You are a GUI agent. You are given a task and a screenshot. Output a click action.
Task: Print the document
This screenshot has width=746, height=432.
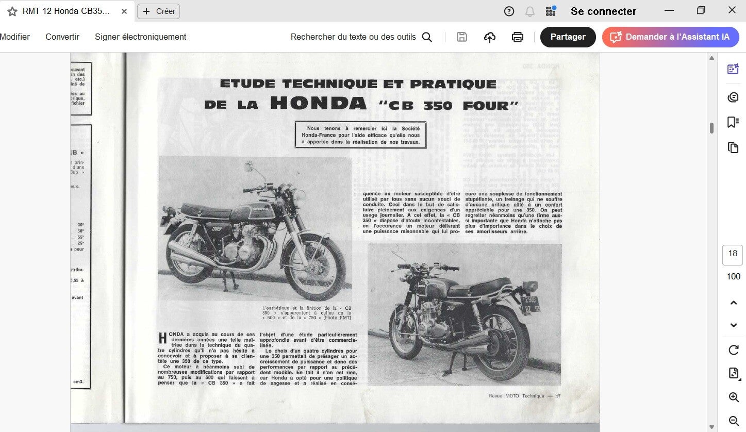point(518,37)
